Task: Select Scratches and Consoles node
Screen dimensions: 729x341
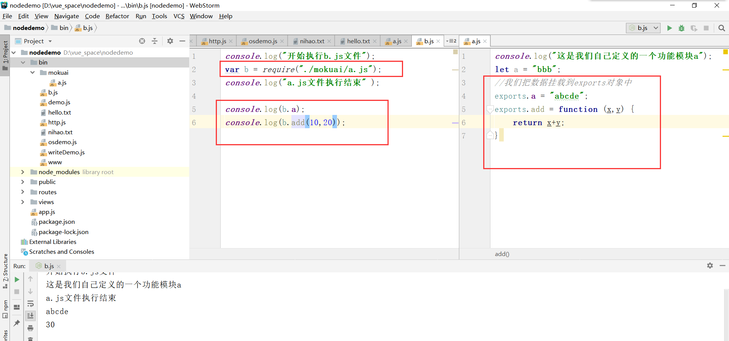Action: [62, 252]
